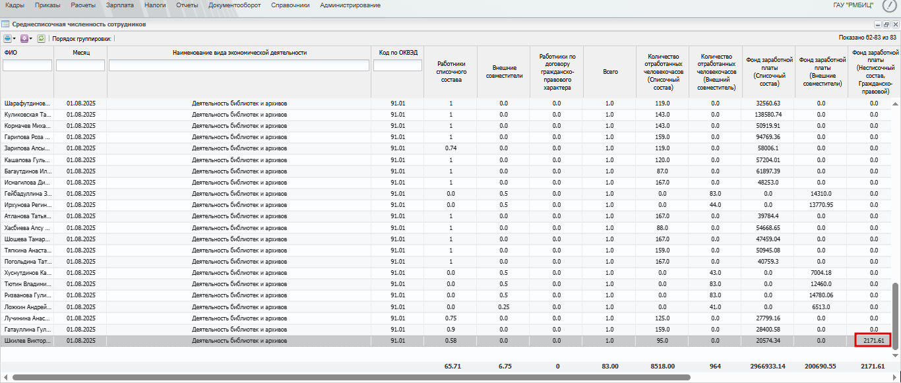Click the window icon beside 'Среднесписочная численность сотрудников'
Viewport: 901px width, 383px height.
click(x=6, y=24)
